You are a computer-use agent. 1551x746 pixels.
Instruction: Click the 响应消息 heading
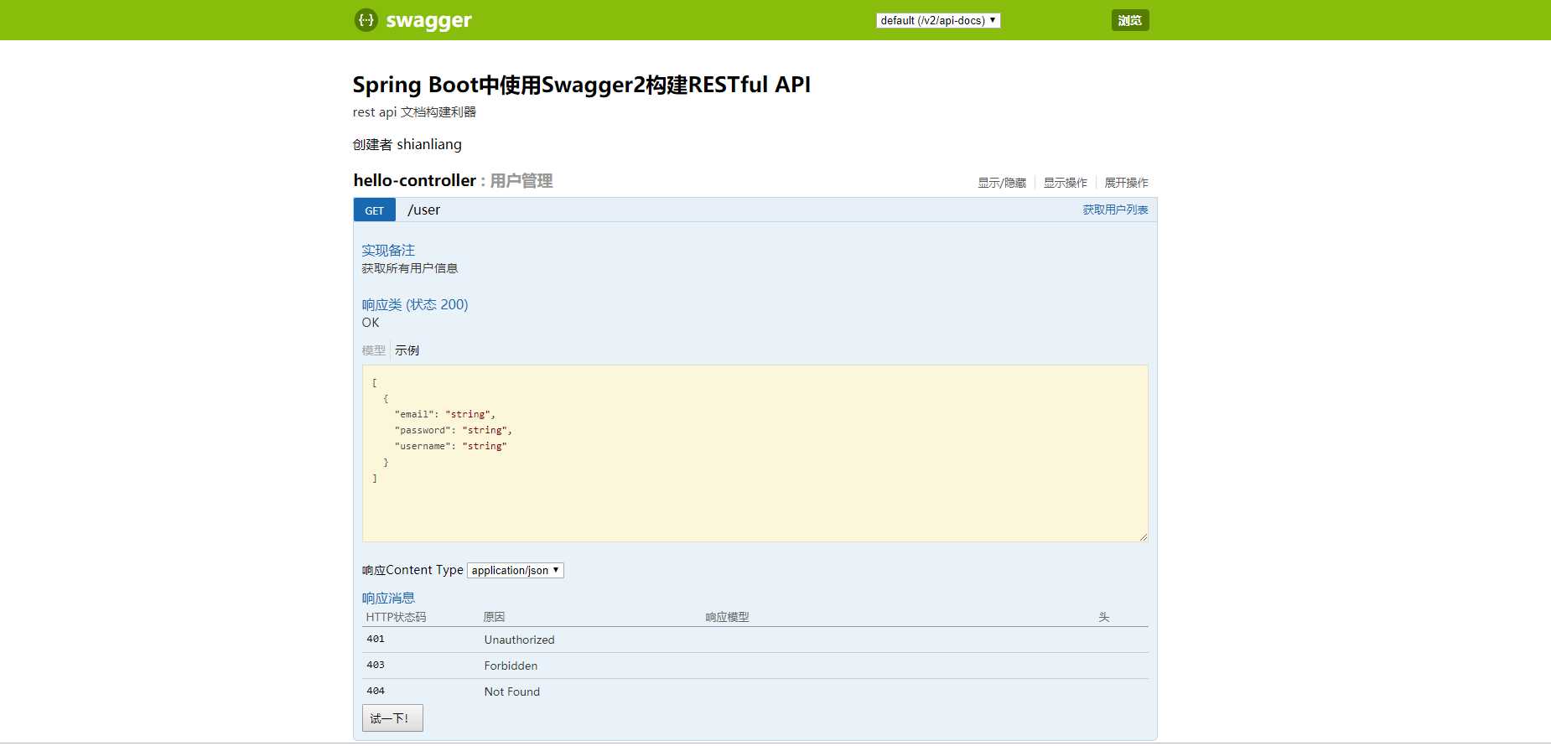388,598
